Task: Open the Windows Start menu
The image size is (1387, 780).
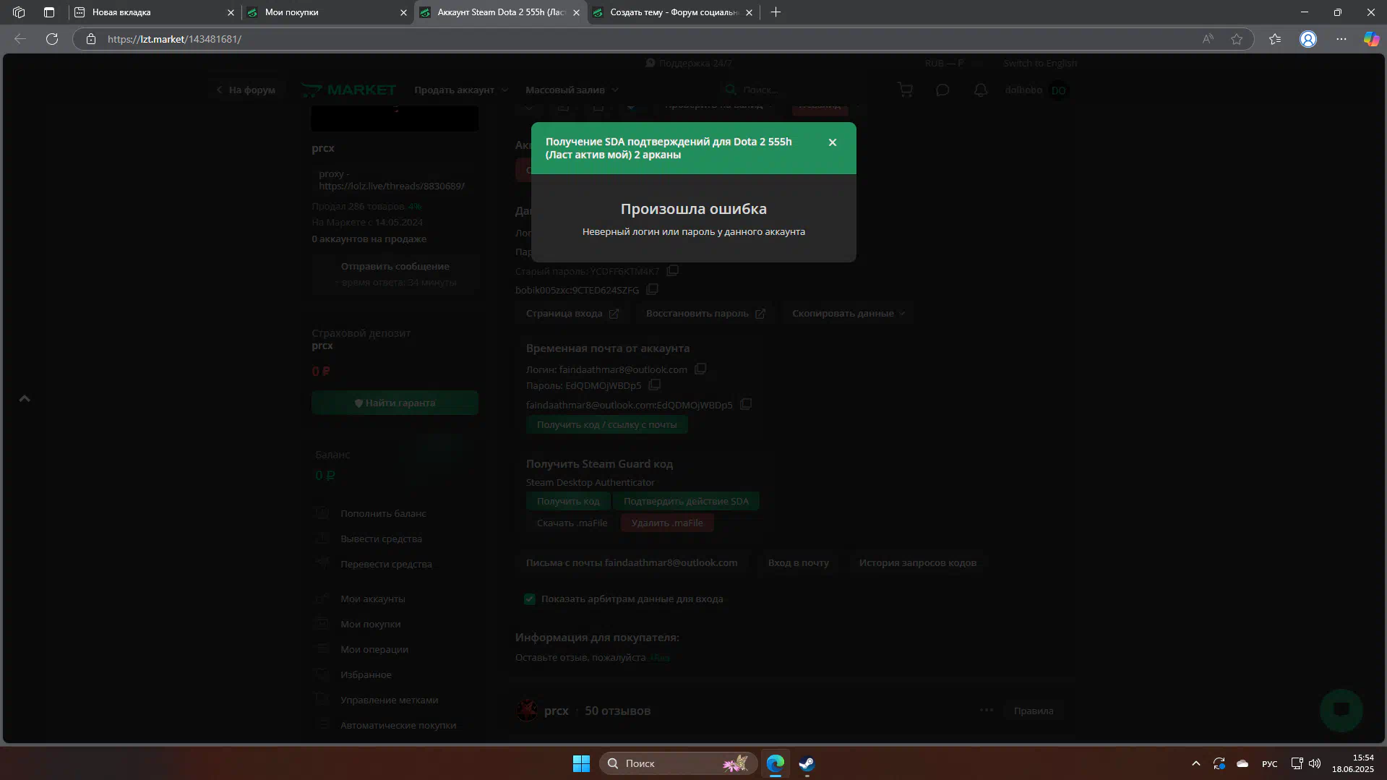Action: point(581,763)
